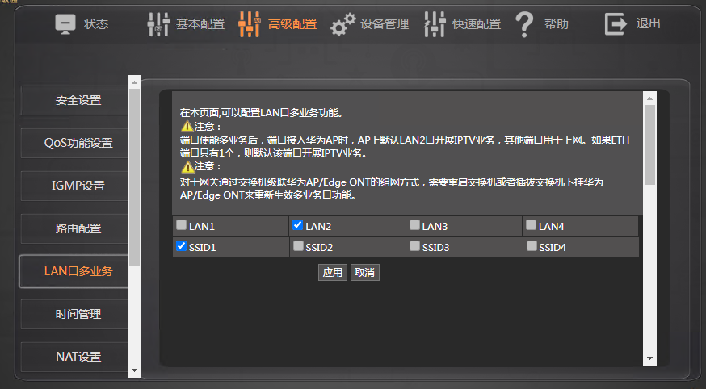Image resolution: width=706 pixels, height=389 pixels.
Task: Open the 帮助 menu label
Action: coord(557,24)
